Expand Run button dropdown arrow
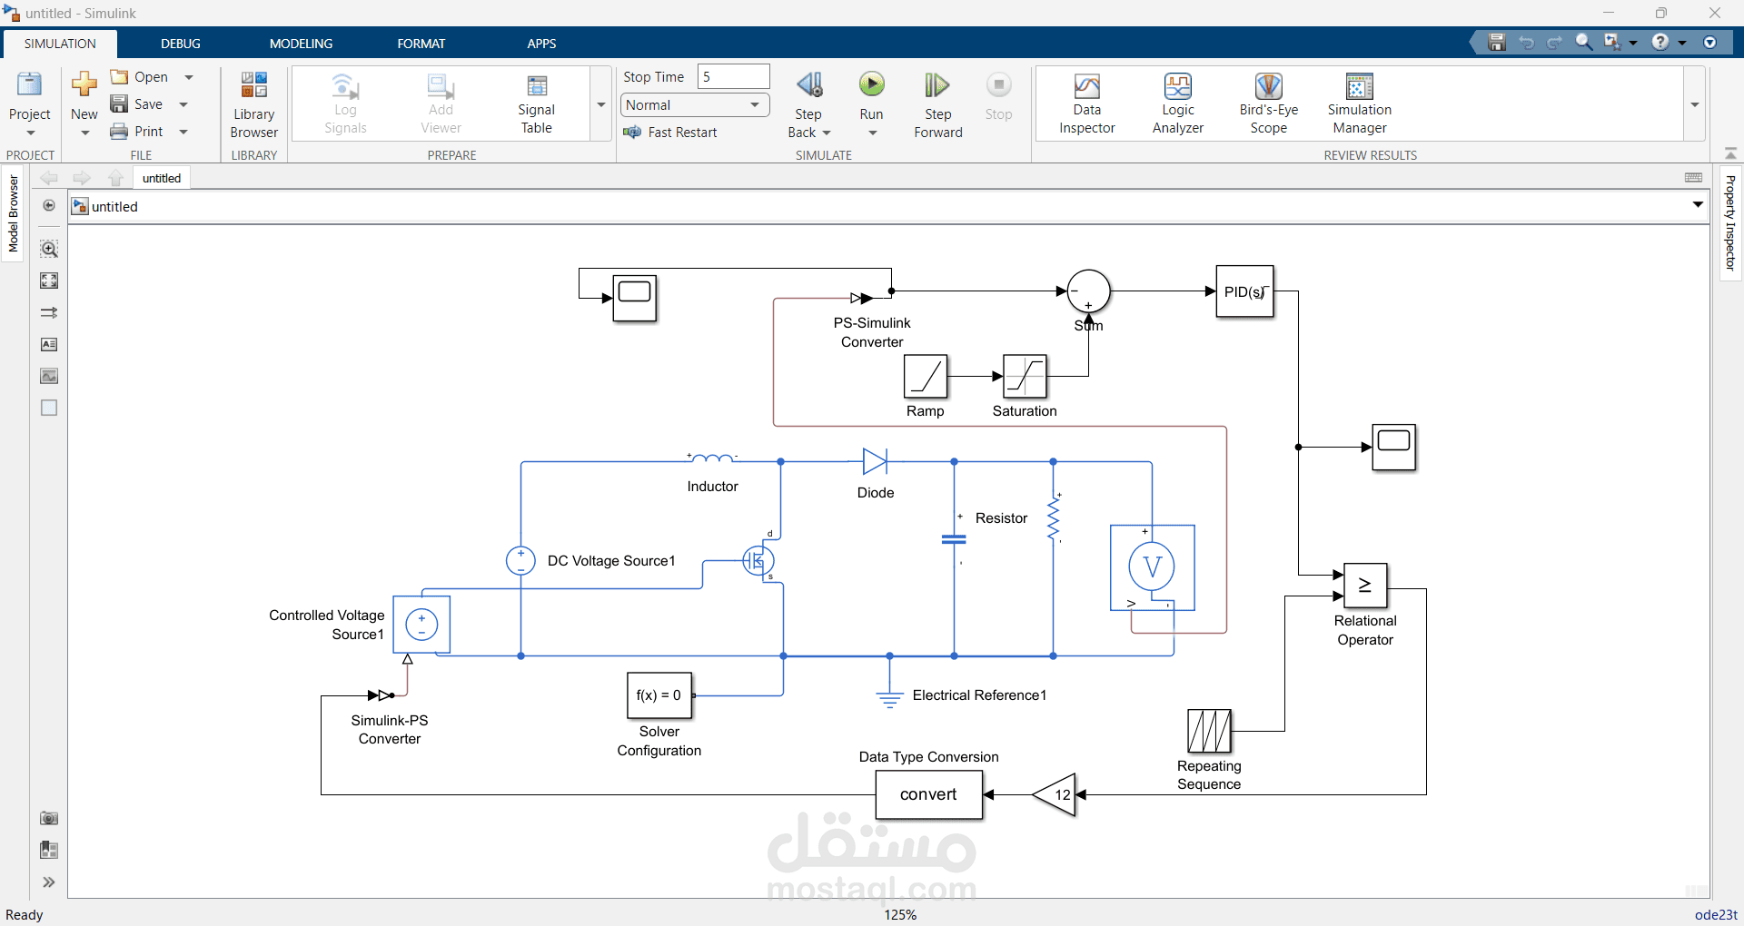 coord(872,133)
